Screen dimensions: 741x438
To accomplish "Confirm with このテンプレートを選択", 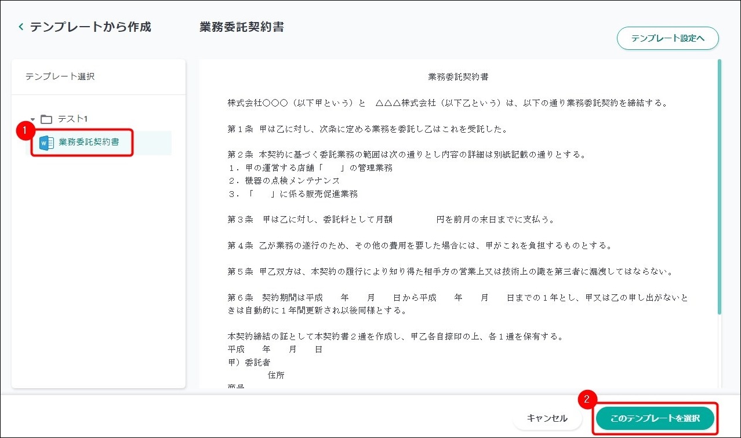I will (655, 418).
